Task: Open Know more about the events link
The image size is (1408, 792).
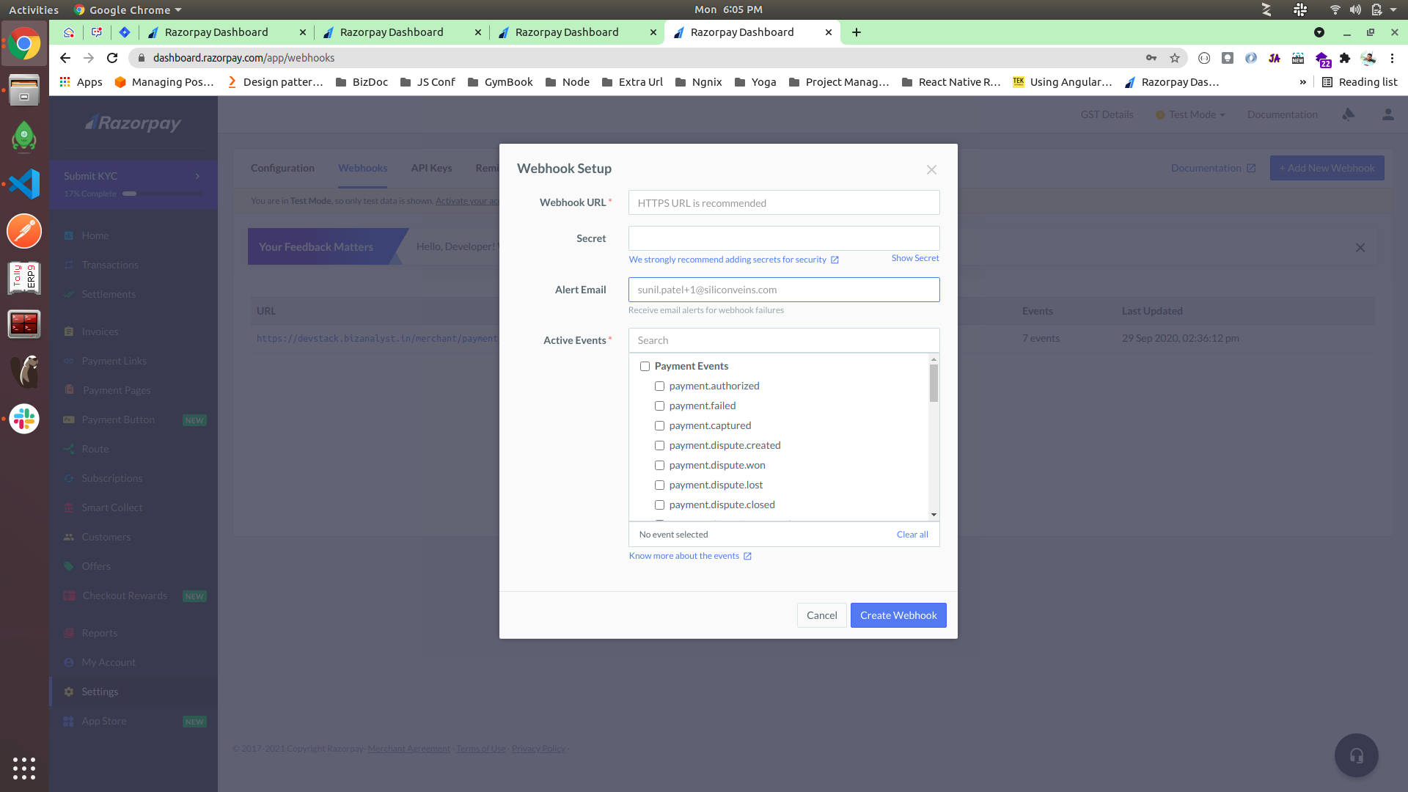Action: coord(690,556)
